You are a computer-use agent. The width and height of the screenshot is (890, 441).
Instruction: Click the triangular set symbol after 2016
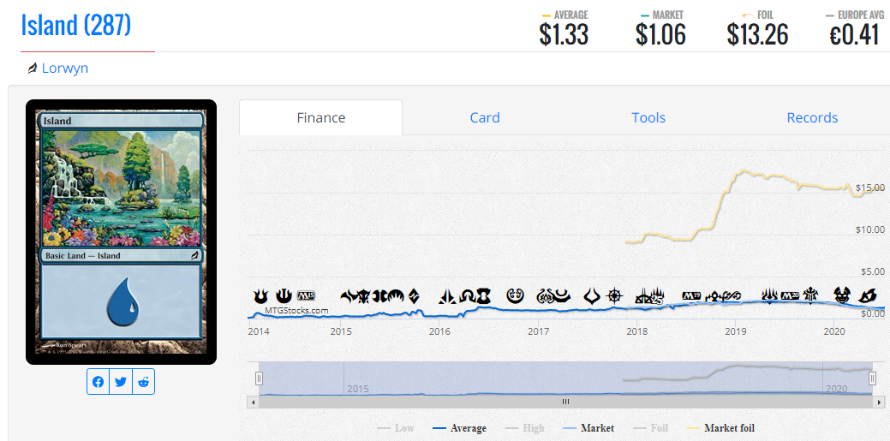coord(447,296)
